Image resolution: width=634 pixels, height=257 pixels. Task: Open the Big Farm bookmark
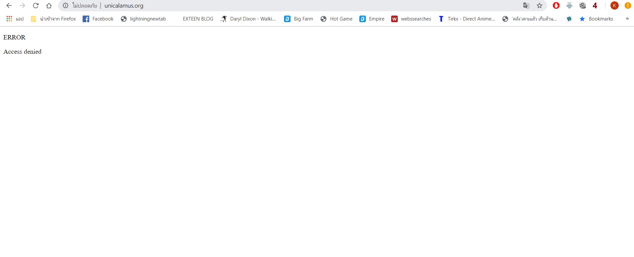(299, 19)
